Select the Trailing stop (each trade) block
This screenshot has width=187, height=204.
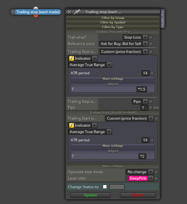(38, 12)
